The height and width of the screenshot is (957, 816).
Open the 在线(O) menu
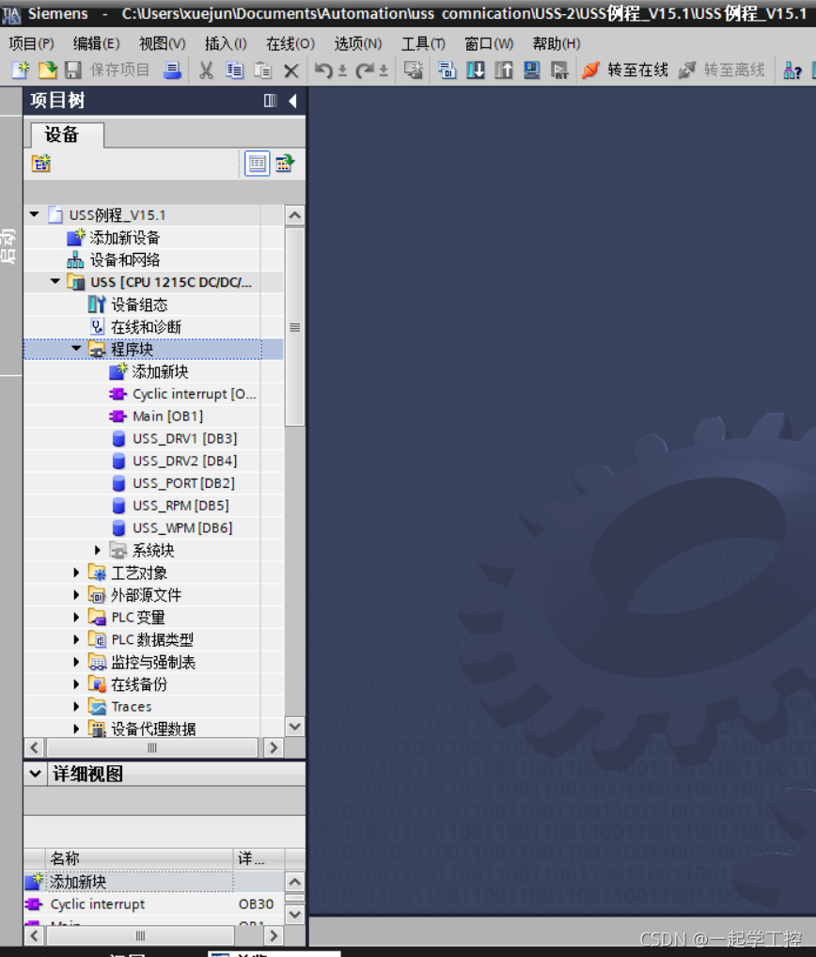[x=290, y=44]
